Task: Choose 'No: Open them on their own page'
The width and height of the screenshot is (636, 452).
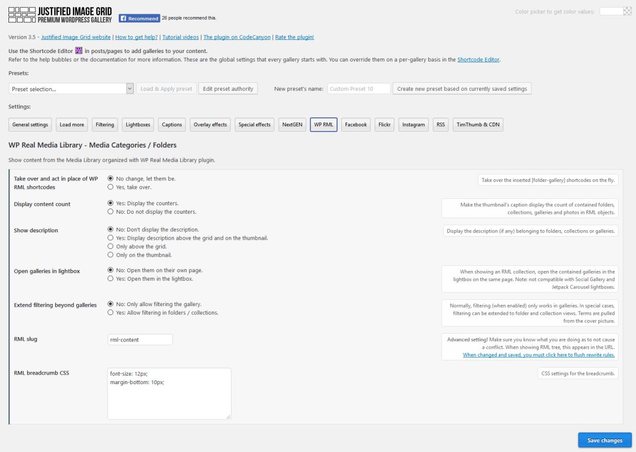Action: point(110,270)
